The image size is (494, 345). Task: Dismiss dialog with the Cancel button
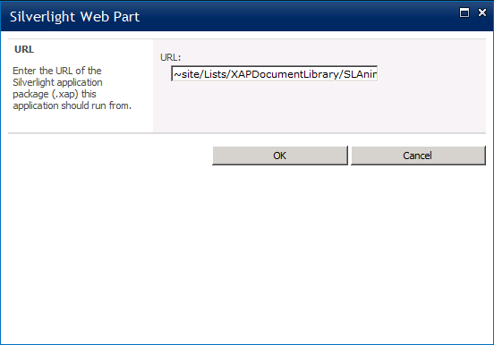tap(418, 156)
